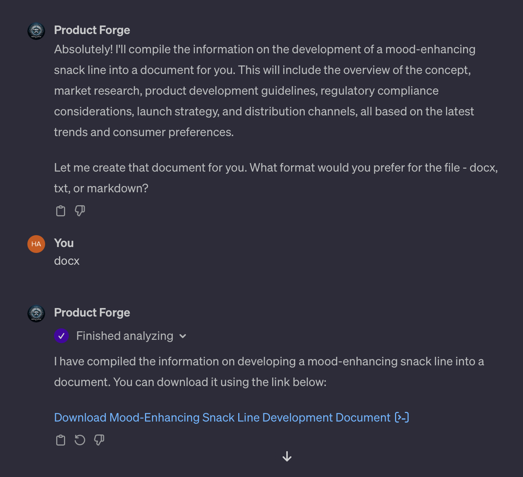Thumbs down the docx/txt/markdown format question

pyautogui.click(x=80, y=211)
